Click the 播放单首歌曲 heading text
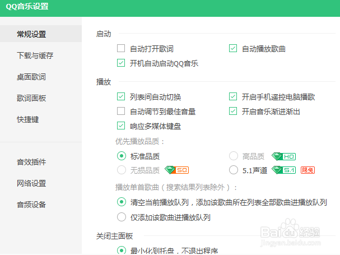340x255 pixels. click(x=176, y=187)
